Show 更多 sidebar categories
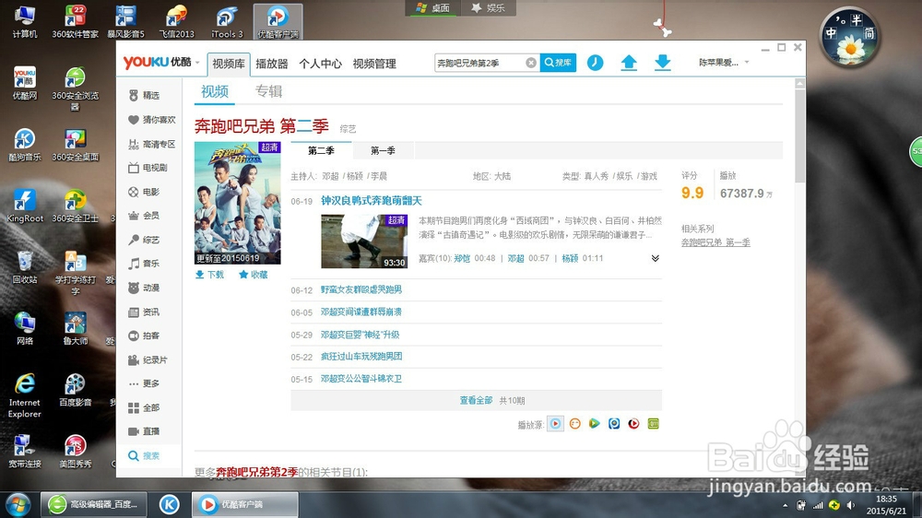 pyautogui.click(x=145, y=383)
